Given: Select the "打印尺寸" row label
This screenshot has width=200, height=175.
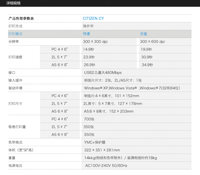Looking at the screenshot, I should tap(15, 103).
